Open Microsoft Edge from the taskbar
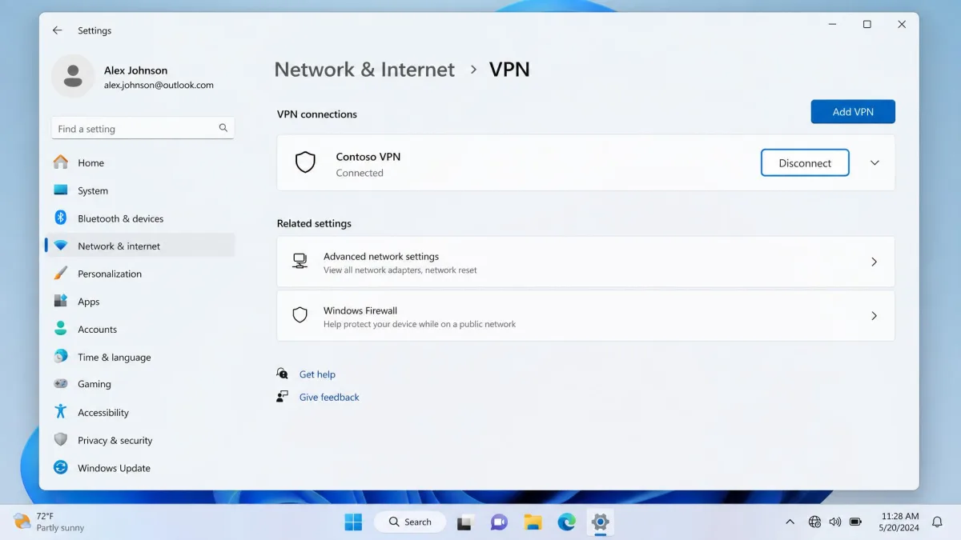961x540 pixels. pyautogui.click(x=567, y=522)
